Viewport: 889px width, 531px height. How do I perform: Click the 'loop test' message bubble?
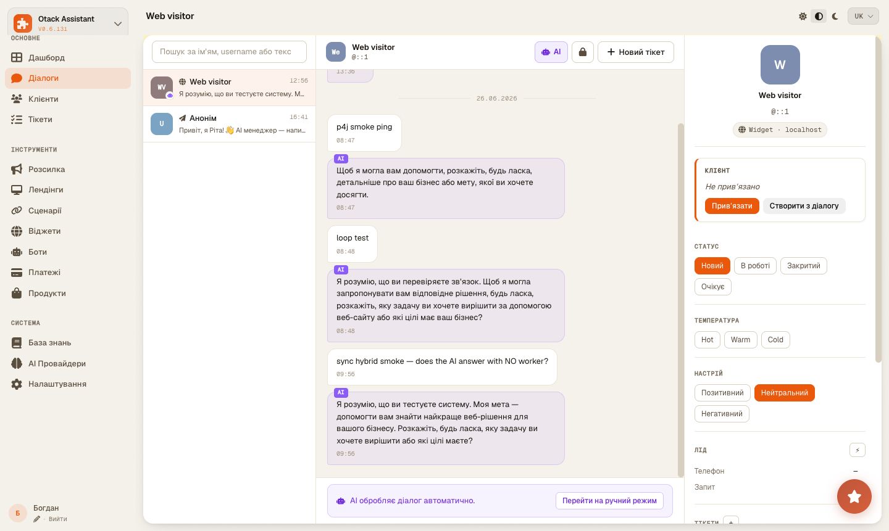[x=353, y=244]
